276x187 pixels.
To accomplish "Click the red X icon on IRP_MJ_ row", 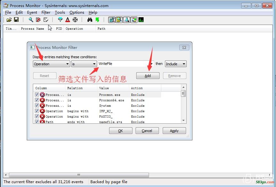I will [42, 111].
